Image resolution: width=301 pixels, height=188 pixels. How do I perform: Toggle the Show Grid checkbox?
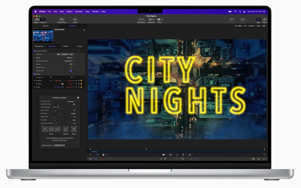(x=71, y=71)
